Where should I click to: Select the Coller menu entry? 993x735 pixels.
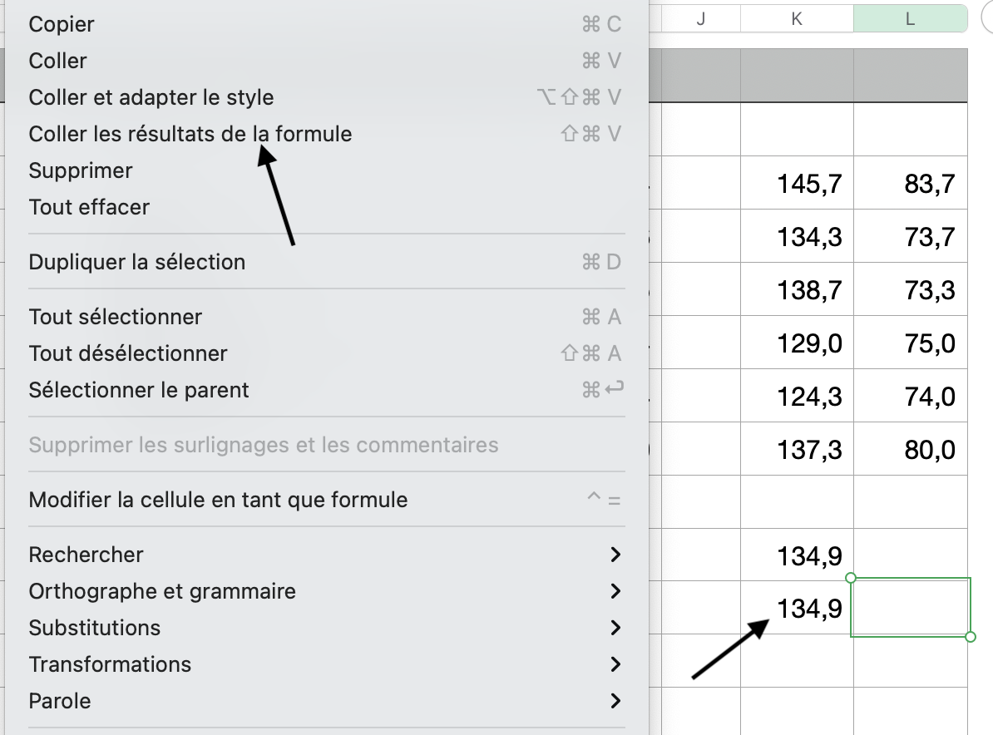pyautogui.click(x=58, y=61)
